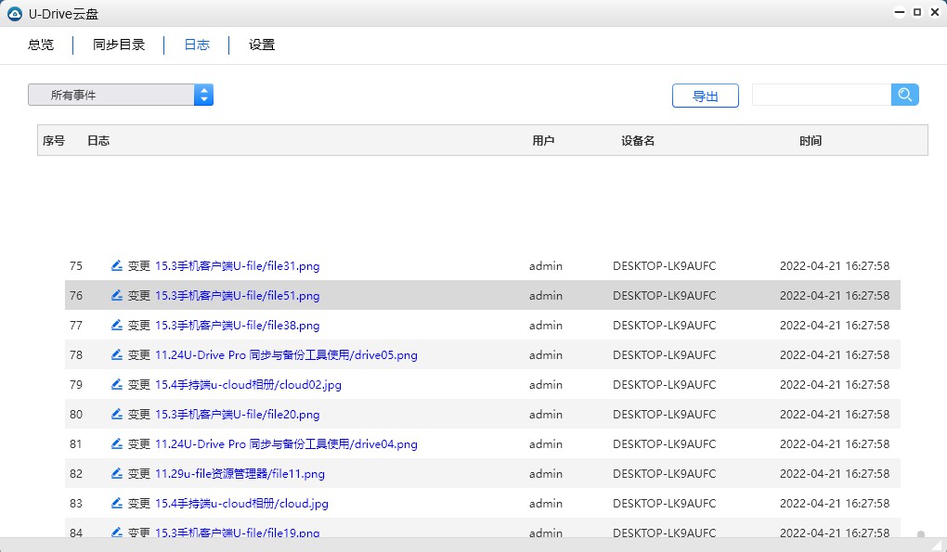
Task: Click the cloud.jpg link in row 83
Action: pos(241,504)
